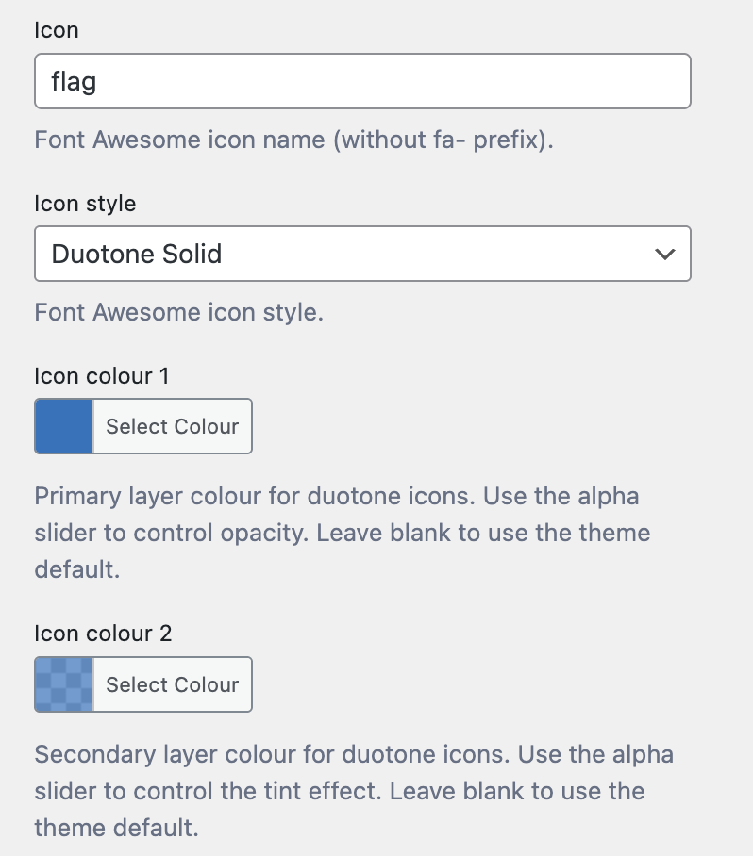753x856 pixels.
Task: Click the Icon style label
Action: (x=84, y=204)
